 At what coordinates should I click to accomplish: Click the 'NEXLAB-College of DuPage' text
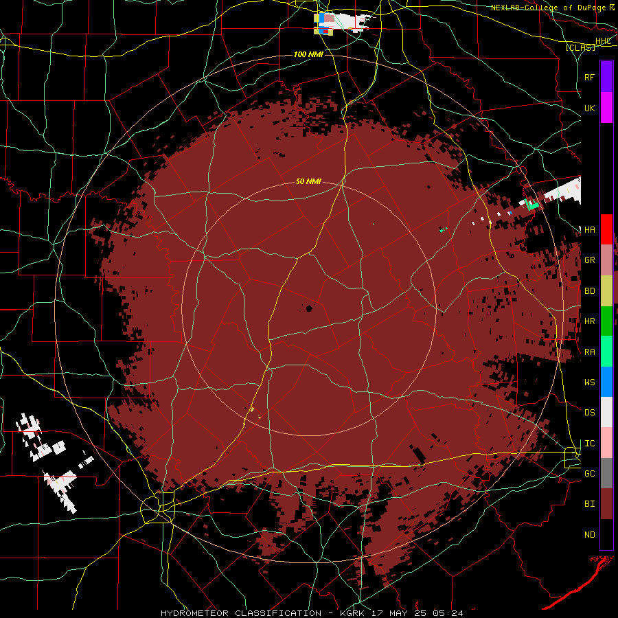click(548, 8)
